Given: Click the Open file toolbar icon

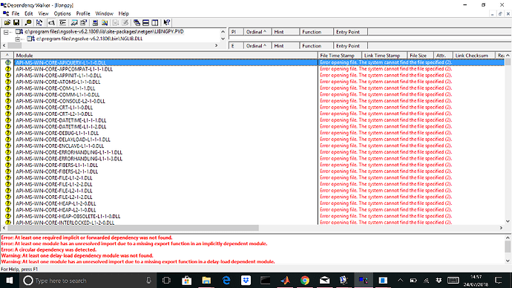Looking at the screenshot, I should point(7,22).
